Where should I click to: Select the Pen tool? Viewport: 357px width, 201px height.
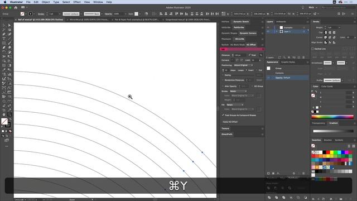click(4, 34)
